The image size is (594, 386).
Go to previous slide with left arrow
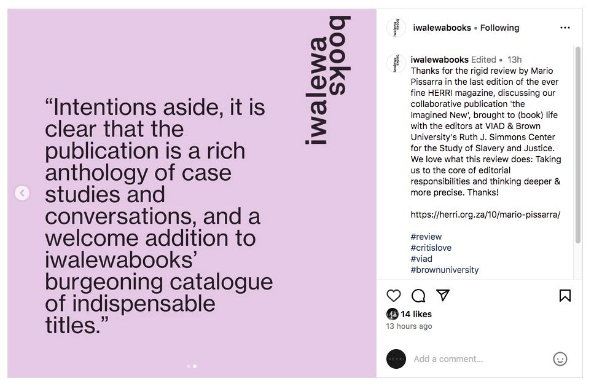point(22,193)
